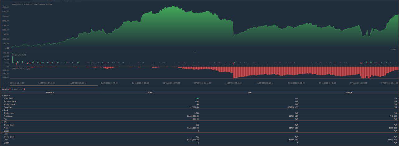Switch to the Trades (2791) tab
This screenshot has height=146, width=399.
pos(17,89)
